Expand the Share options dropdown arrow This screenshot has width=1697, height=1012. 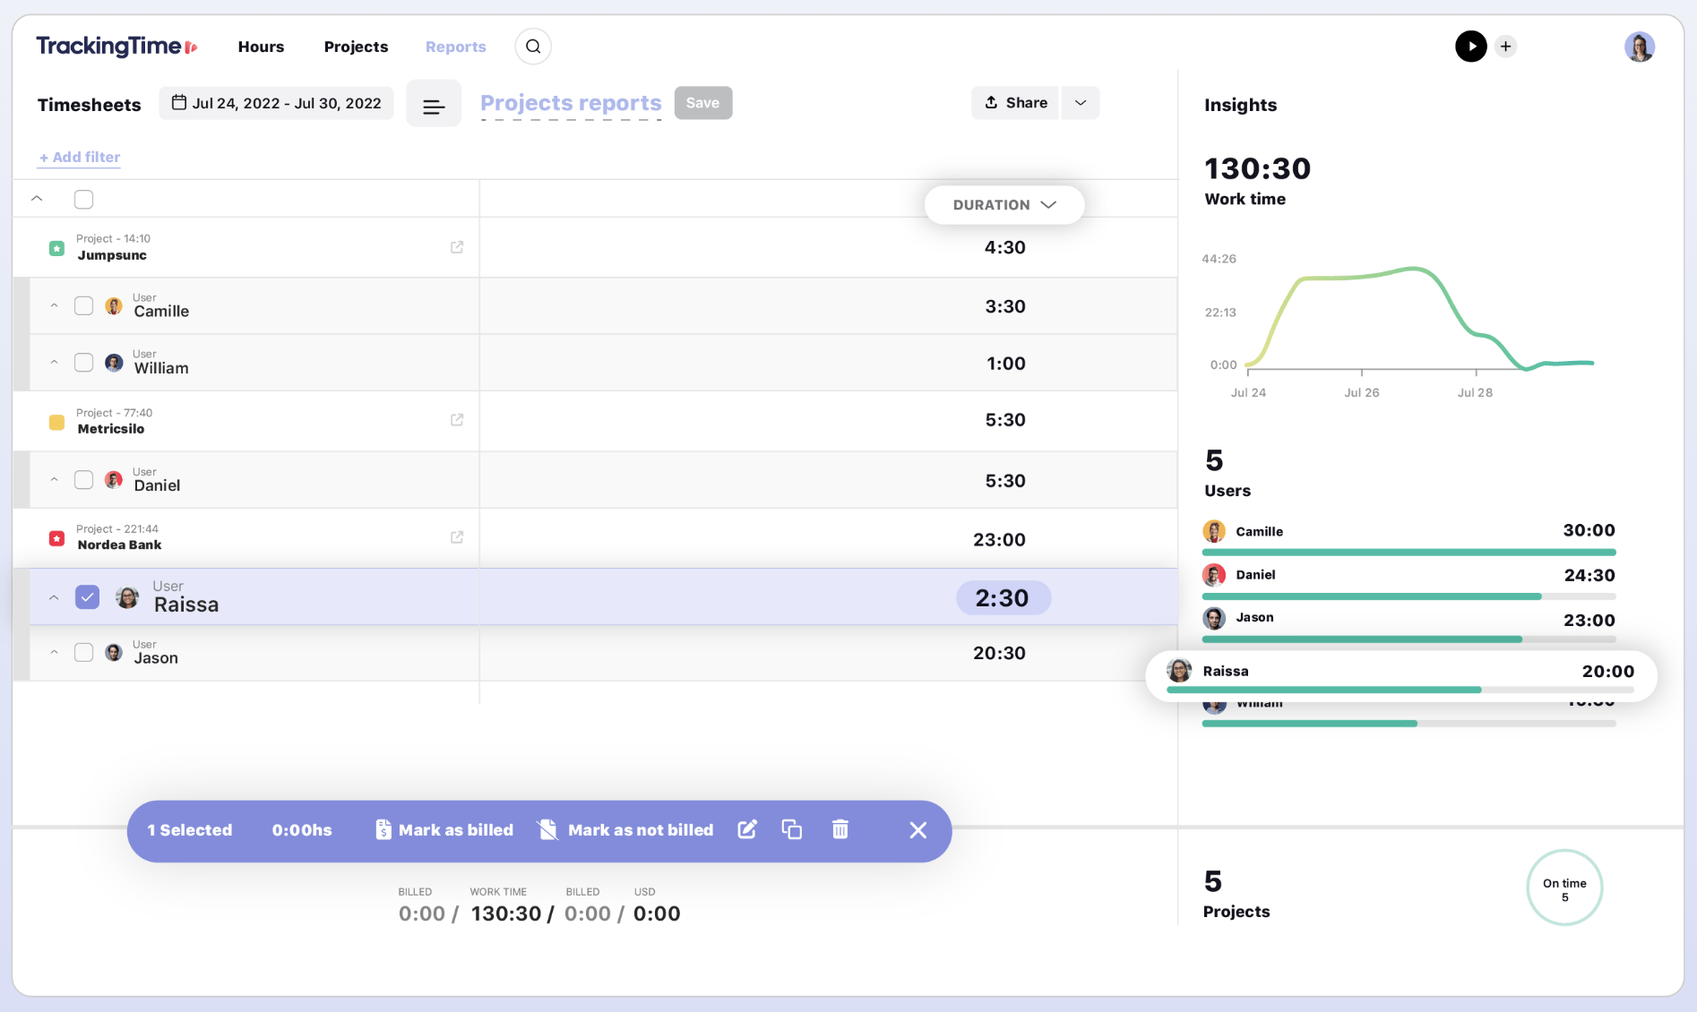pos(1081,103)
